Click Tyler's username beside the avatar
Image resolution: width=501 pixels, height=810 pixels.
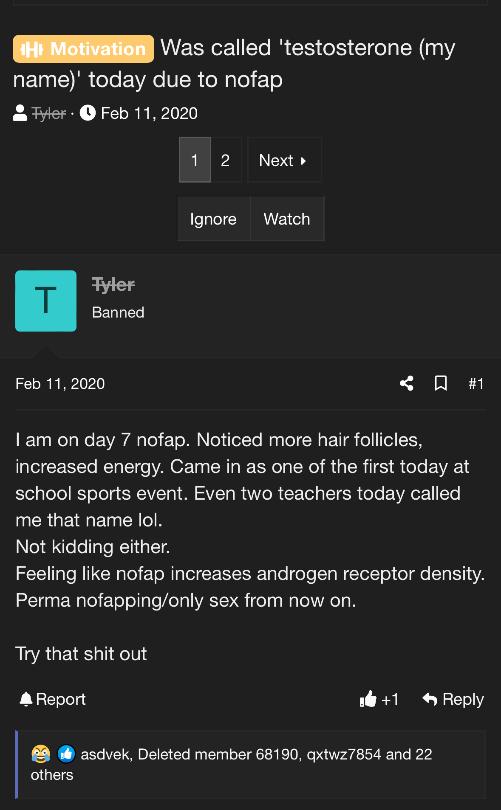pyautogui.click(x=113, y=284)
